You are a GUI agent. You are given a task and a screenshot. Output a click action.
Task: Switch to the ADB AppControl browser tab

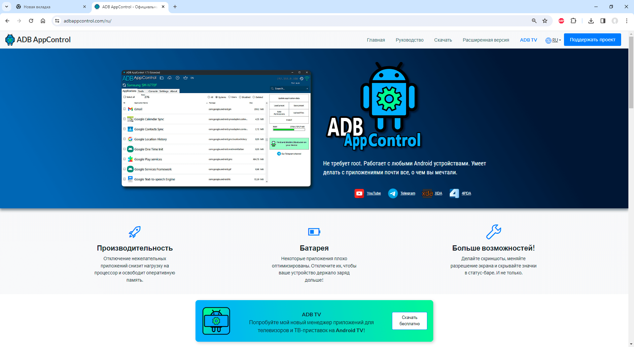[x=129, y=7]
